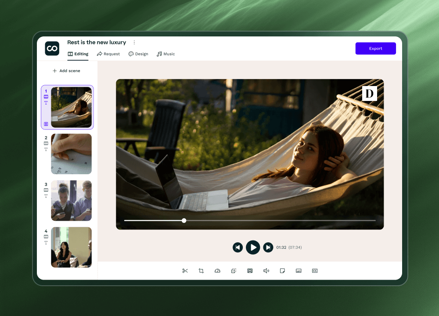Click the text T icon of scene 2
Viewport: 439px width, 316px height.
point(46,150)
